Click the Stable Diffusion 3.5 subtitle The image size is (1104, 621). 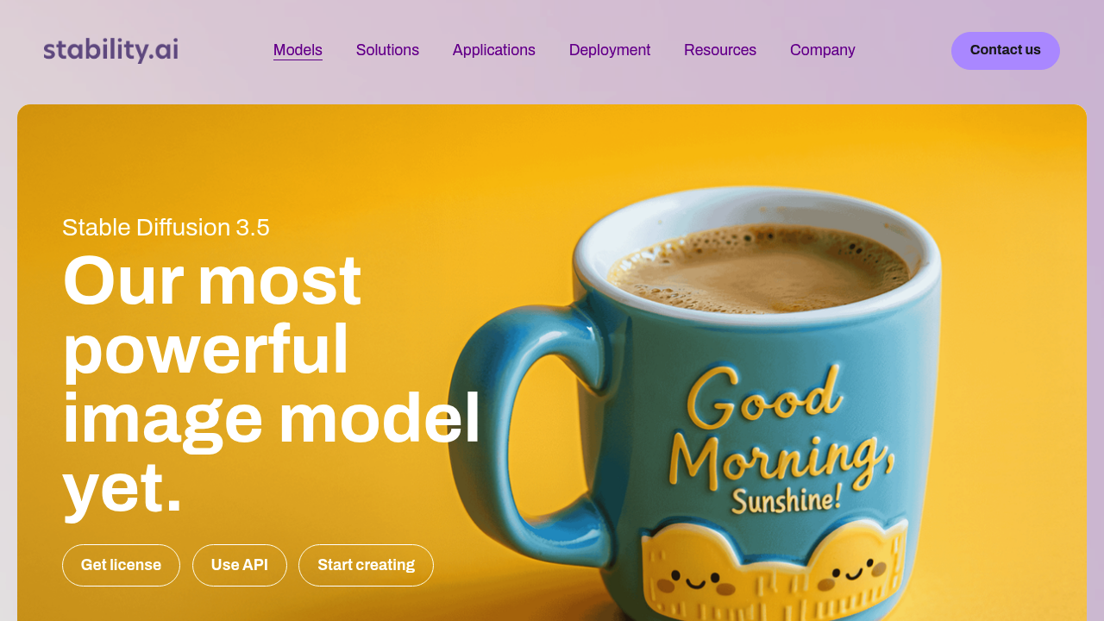[x=166, y=228]
